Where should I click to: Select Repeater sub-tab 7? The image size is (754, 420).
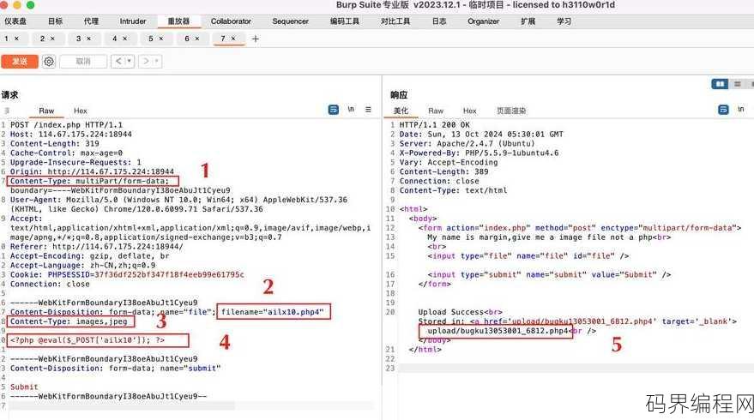223,39
